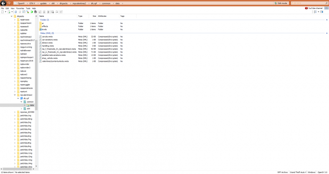Click the carcols.meta file icon
Viewport: 329px width, 174px height.
(40, 37)
